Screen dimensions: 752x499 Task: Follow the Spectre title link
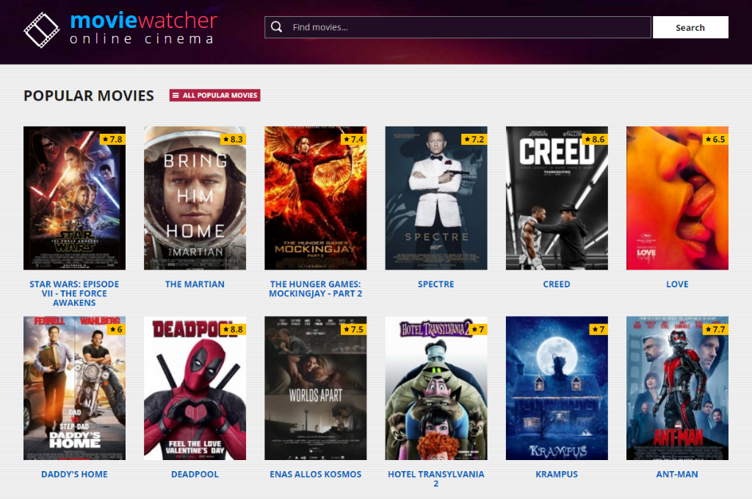tap(436, 284)
